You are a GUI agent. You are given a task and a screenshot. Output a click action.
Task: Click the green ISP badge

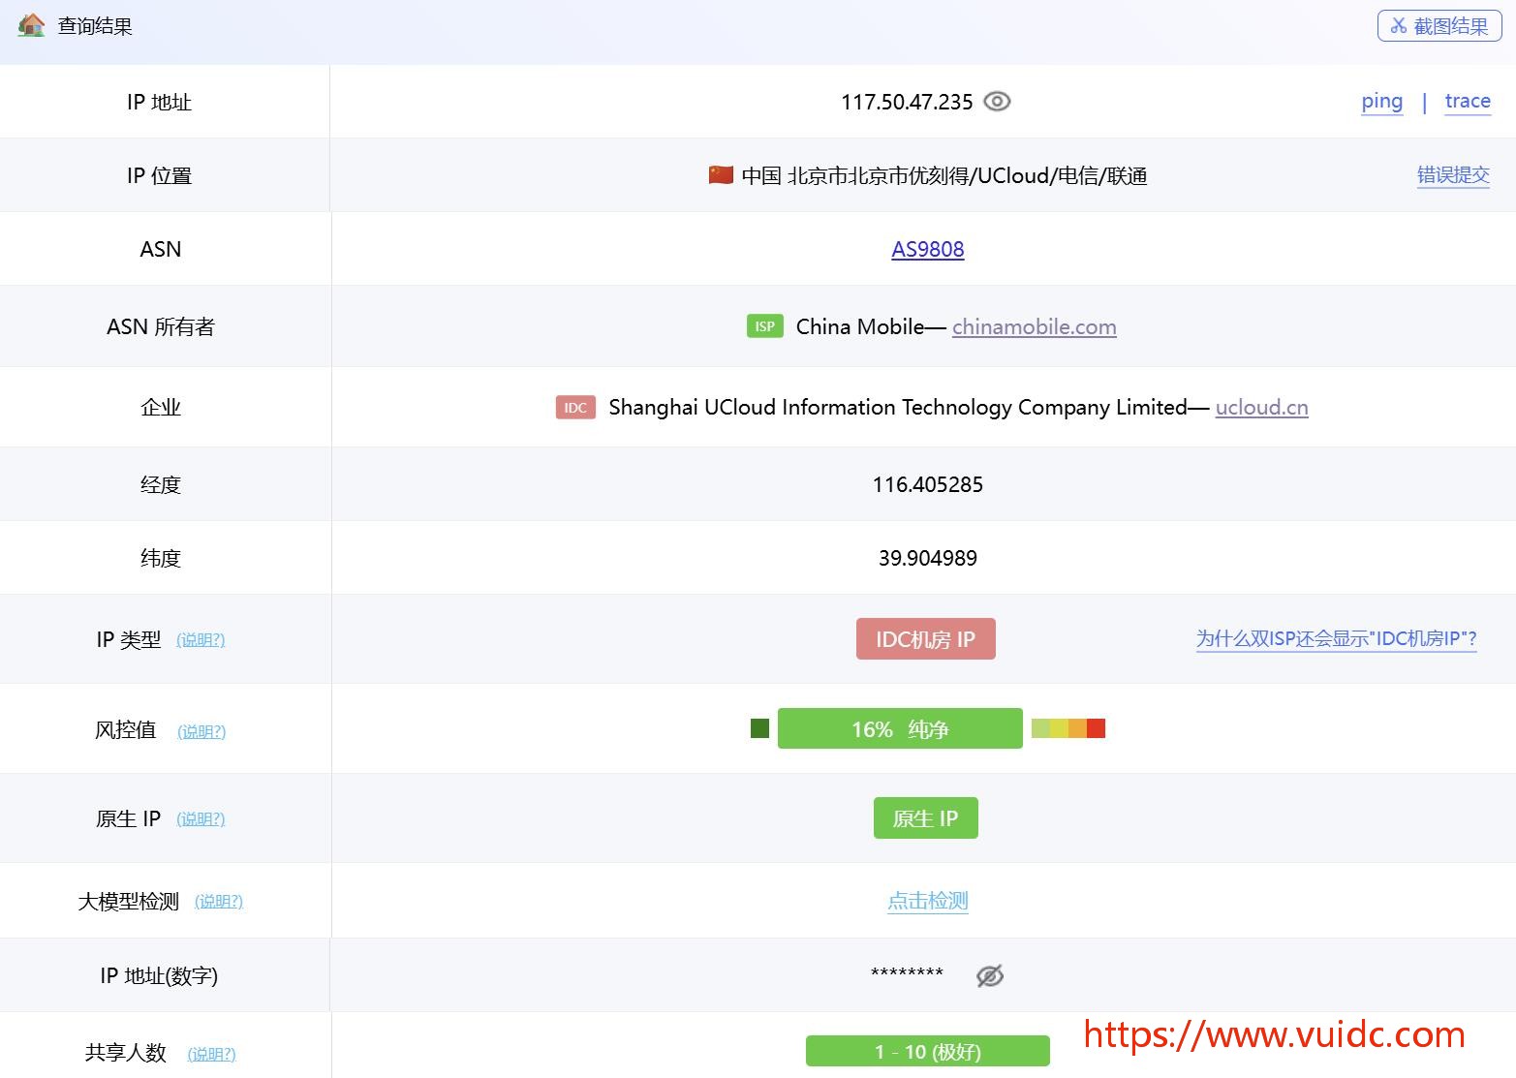point(764,326)
